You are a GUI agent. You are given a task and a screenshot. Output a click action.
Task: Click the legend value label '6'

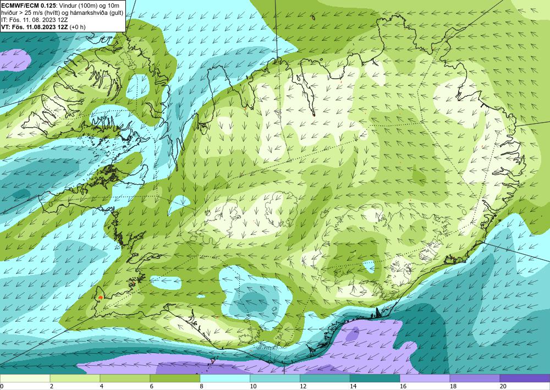pyautogui.click(x=152, y=387)
